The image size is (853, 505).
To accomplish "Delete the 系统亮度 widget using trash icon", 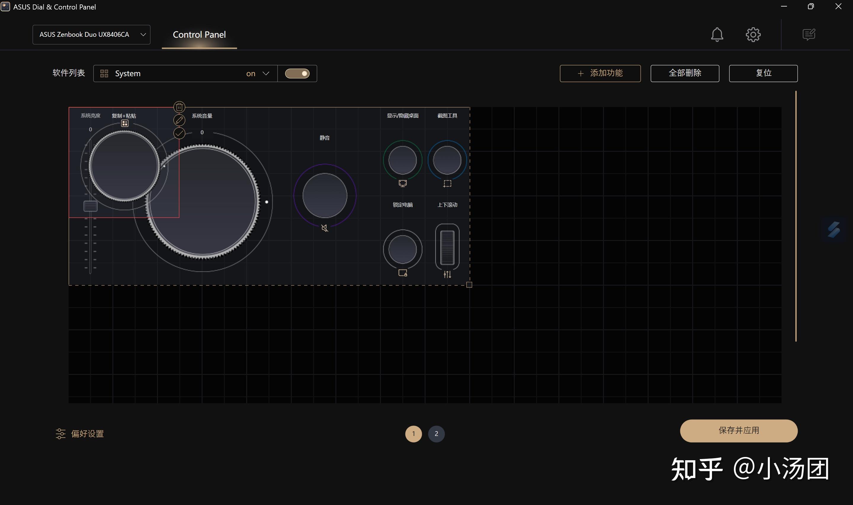I will [179, 107].
